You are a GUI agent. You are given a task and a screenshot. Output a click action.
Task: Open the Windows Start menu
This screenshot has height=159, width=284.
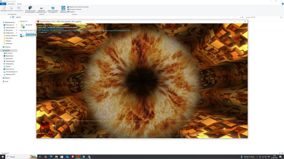(3, 157)
